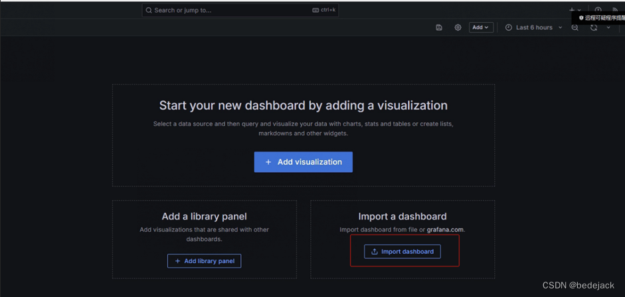Image resolution: width=625 pixels, height=297 pixels.
Task: Expand the refresh interval dropdown arrow
Action: pyautogui.click(x=608, y=28)
